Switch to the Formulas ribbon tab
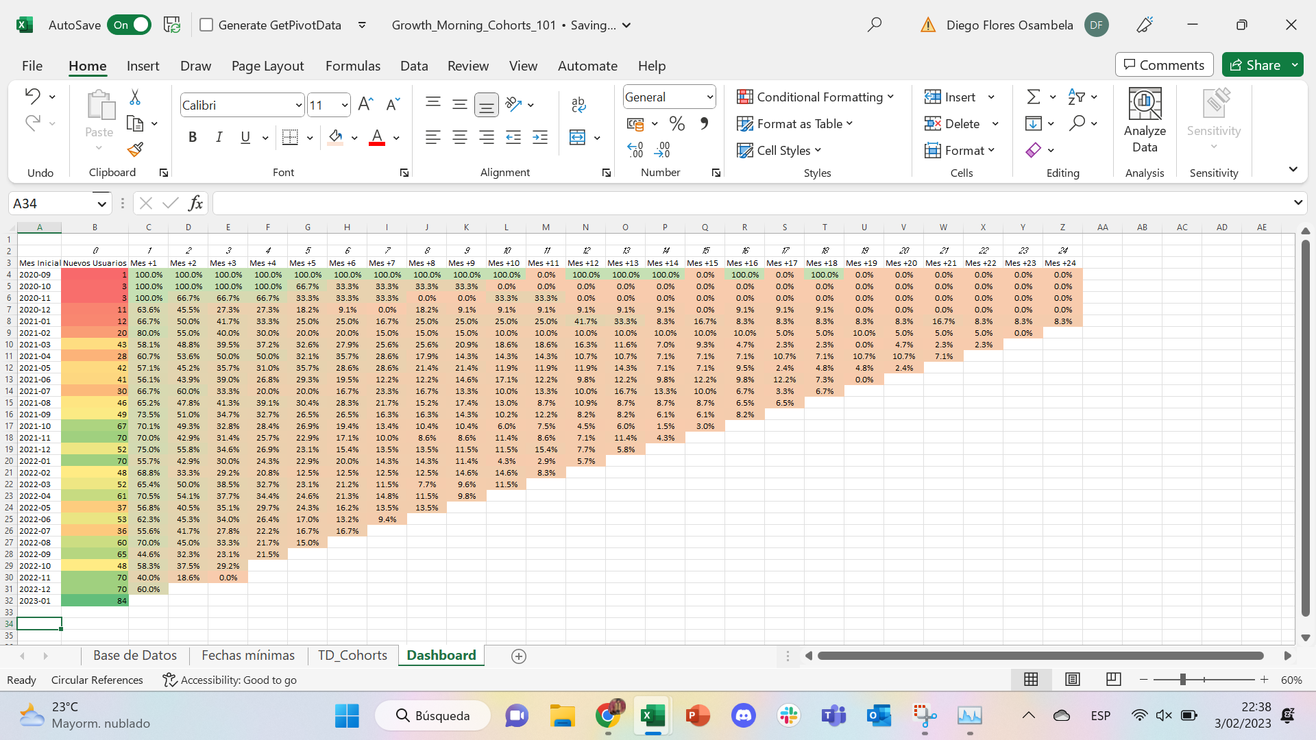 tap(353, 66)
